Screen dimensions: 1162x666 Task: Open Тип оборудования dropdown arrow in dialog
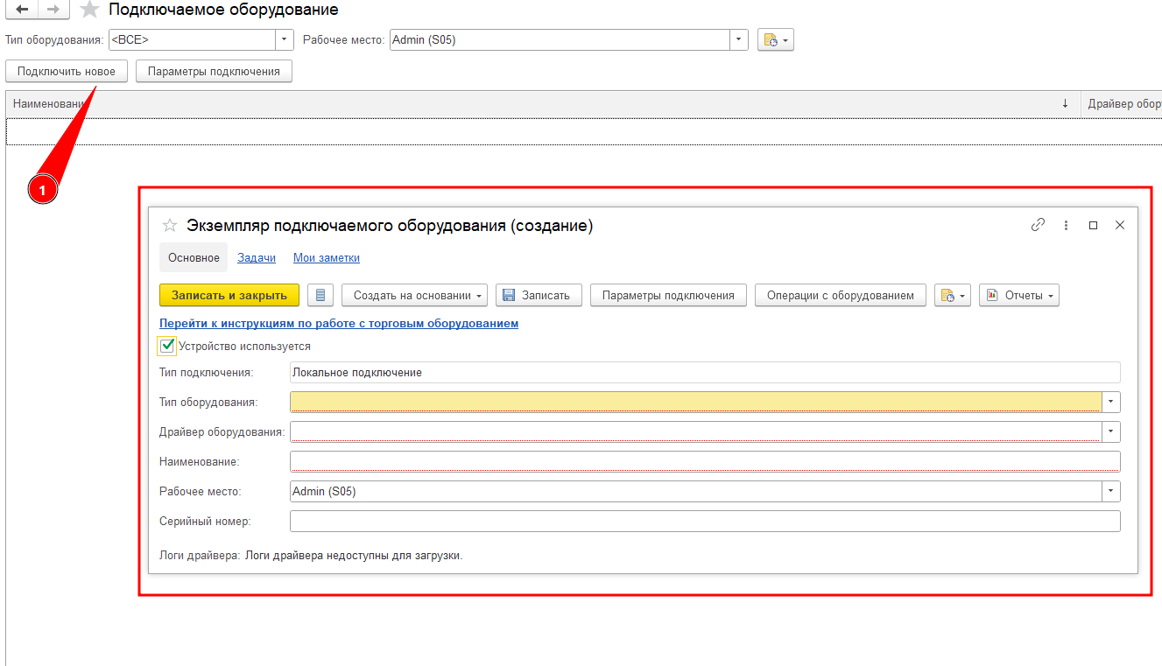(1111, 402)
